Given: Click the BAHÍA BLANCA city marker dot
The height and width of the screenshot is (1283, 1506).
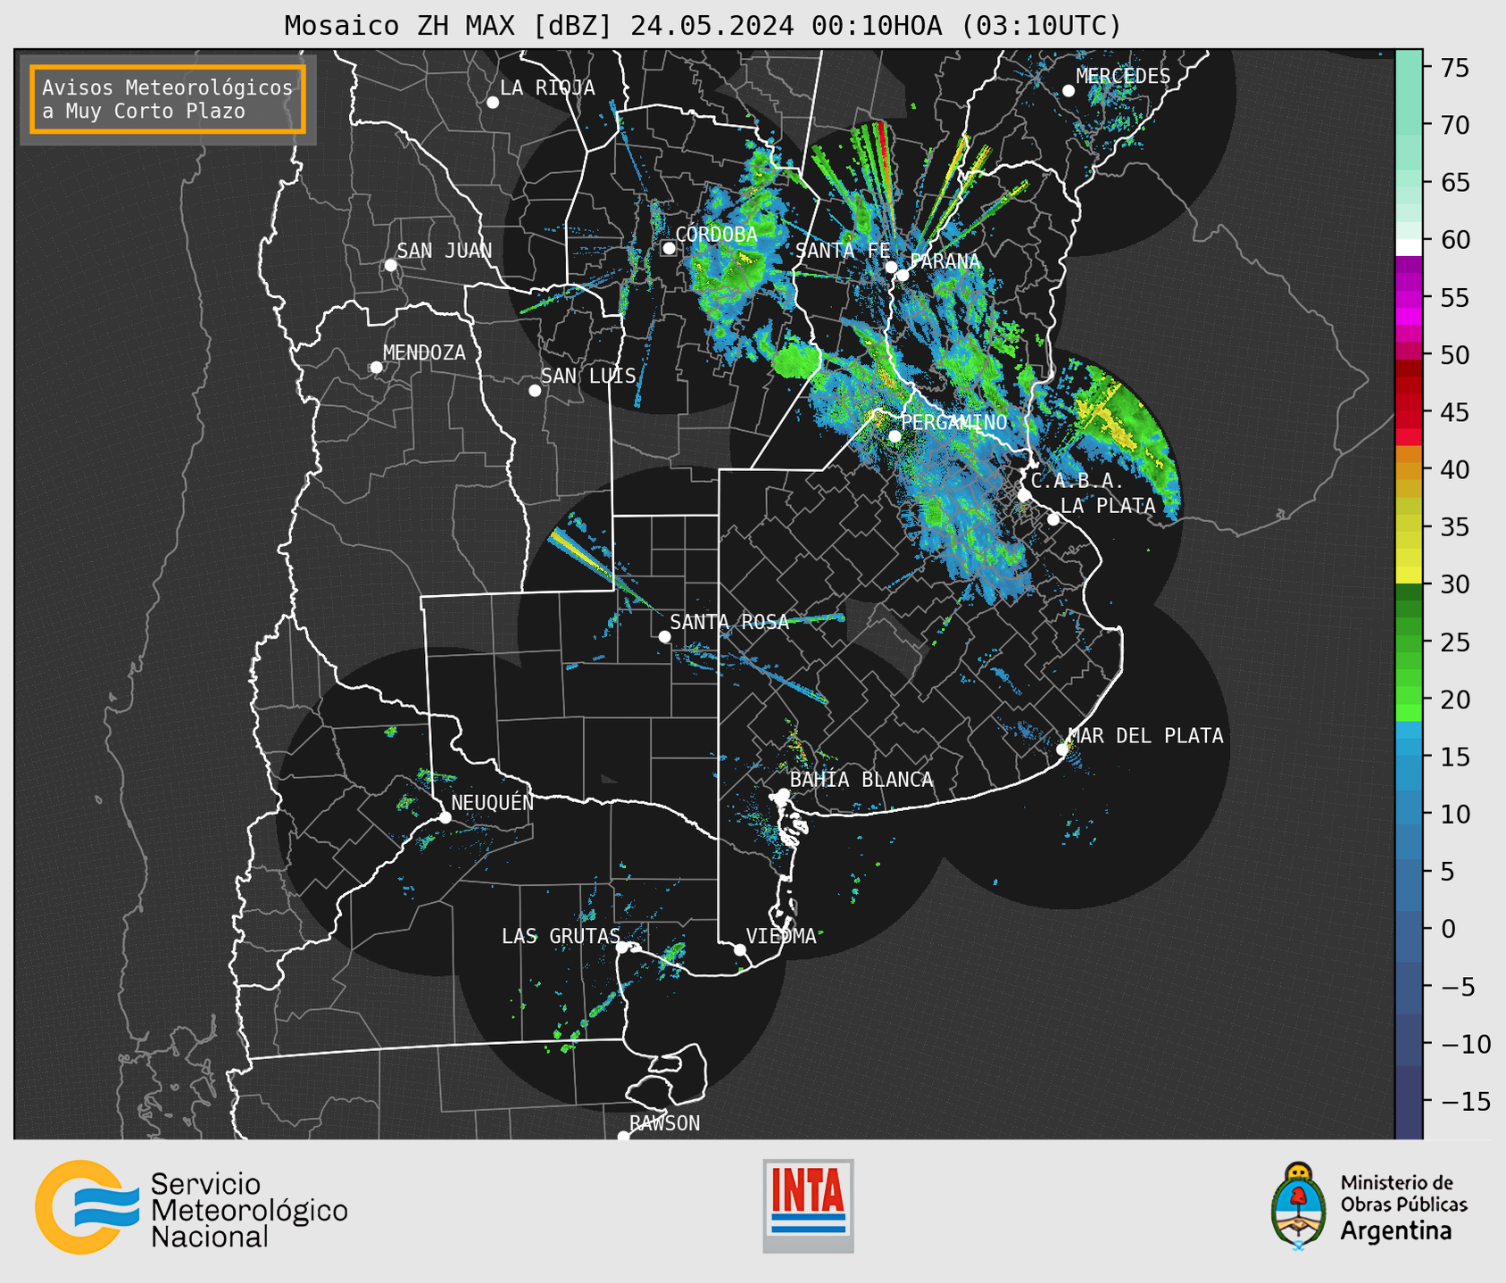Looking at the screenshot, I should point(783,794).
